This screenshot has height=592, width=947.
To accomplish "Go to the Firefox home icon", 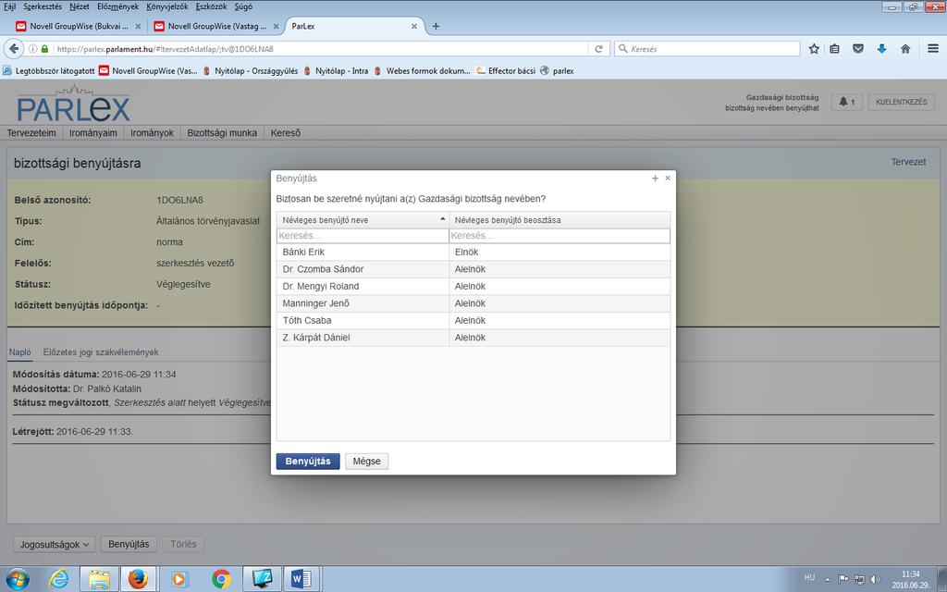I will click(905, 49).
